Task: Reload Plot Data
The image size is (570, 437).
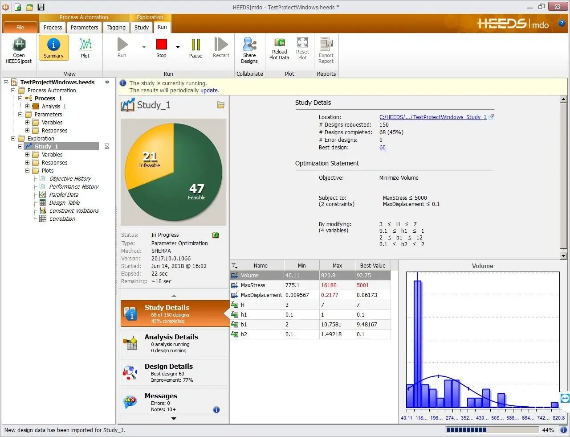Action: [279, 49]
